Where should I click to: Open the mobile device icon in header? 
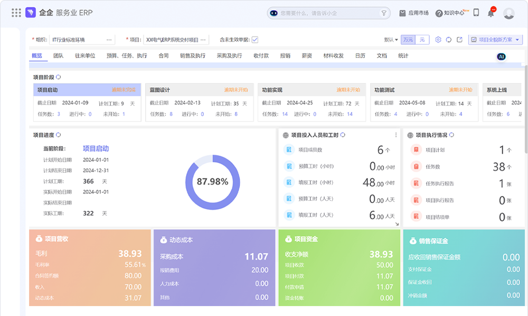(x=476, y=13)
